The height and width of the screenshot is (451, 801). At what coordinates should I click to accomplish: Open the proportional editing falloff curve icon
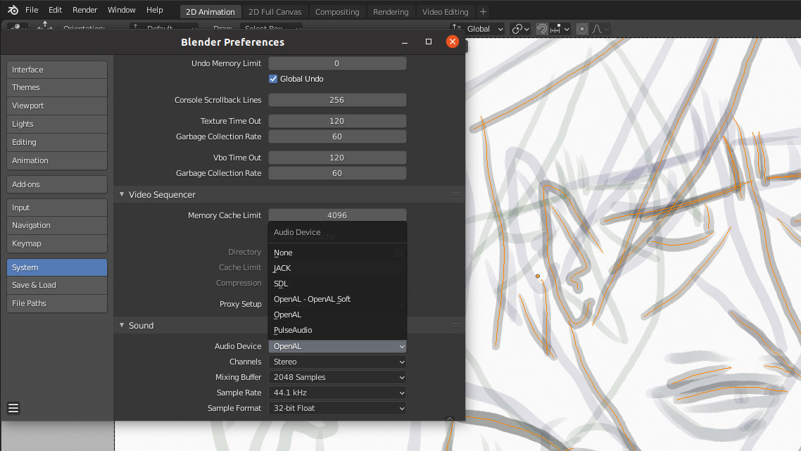click(595, 29)
